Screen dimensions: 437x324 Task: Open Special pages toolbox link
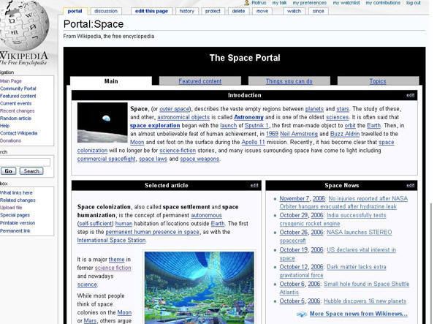click(15, 215)
